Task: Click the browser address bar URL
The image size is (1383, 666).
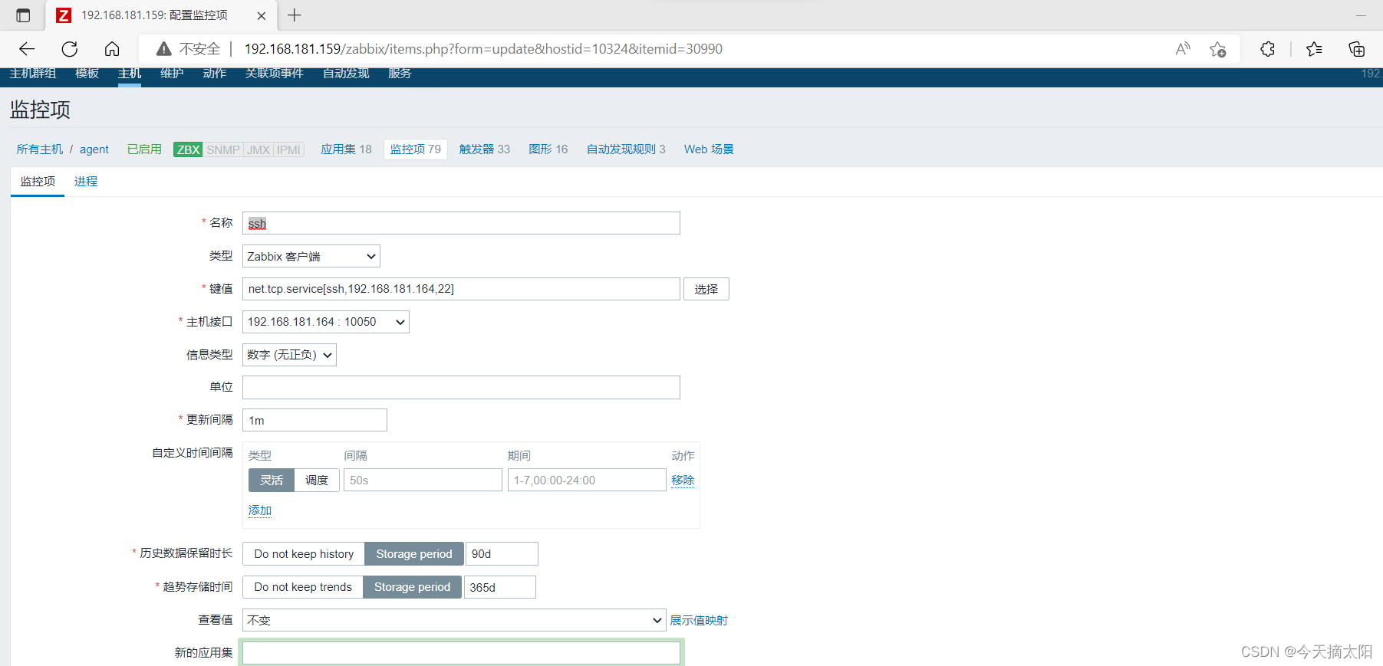Action: pos(483,49)
